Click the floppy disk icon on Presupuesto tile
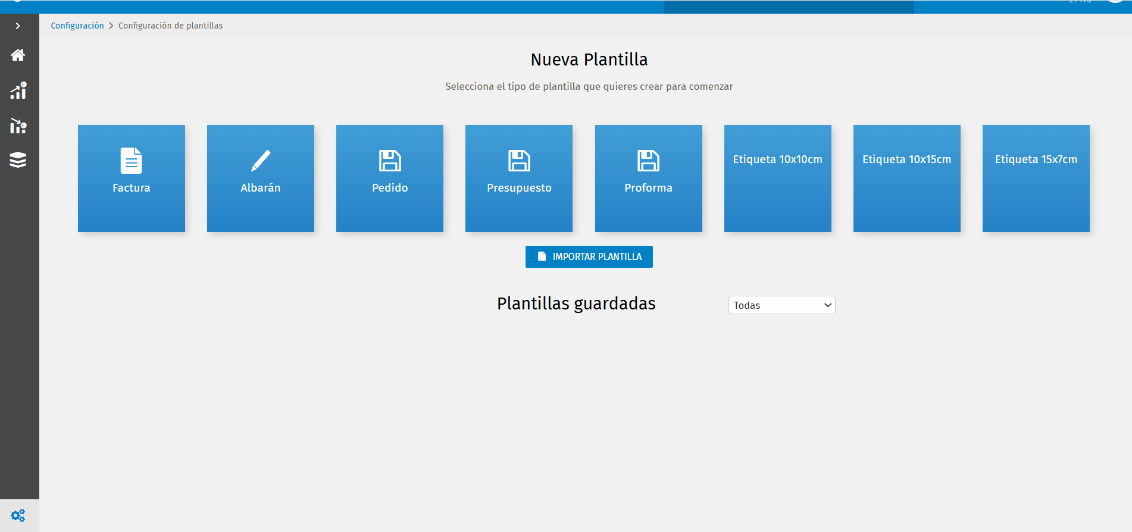The height and width of the screenshot is (532, 1132). [x=519, y=161]
